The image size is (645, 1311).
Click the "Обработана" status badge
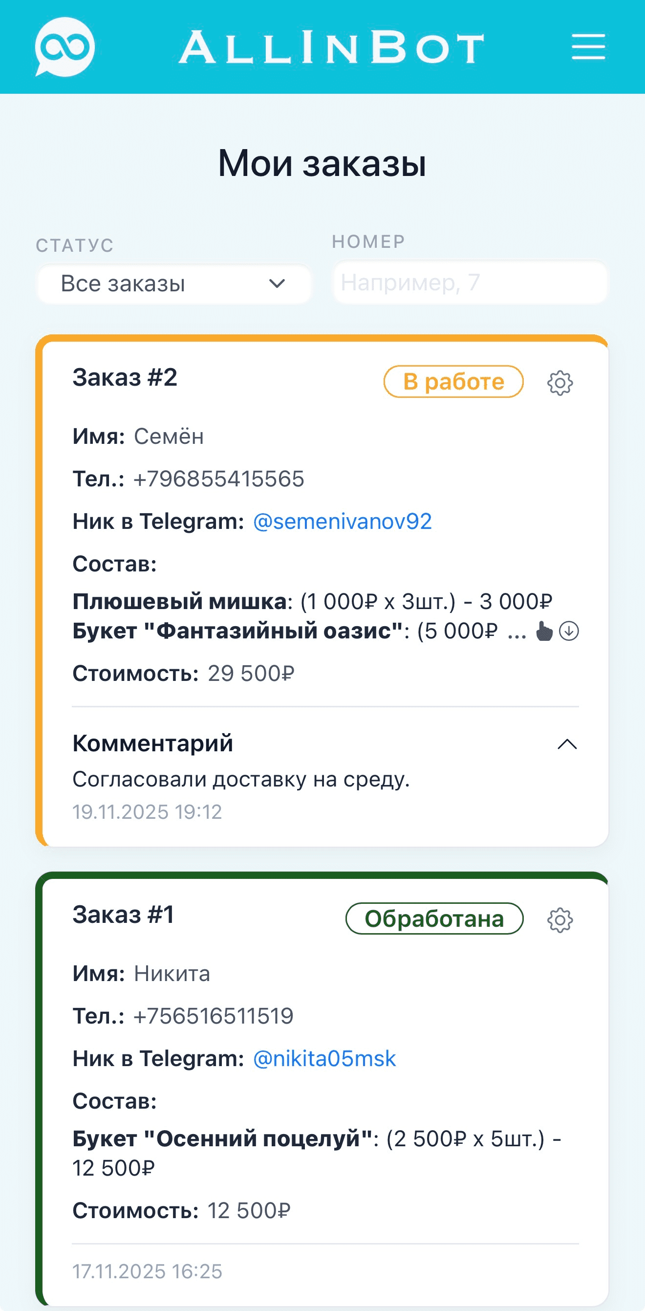(x=434, y=918)
